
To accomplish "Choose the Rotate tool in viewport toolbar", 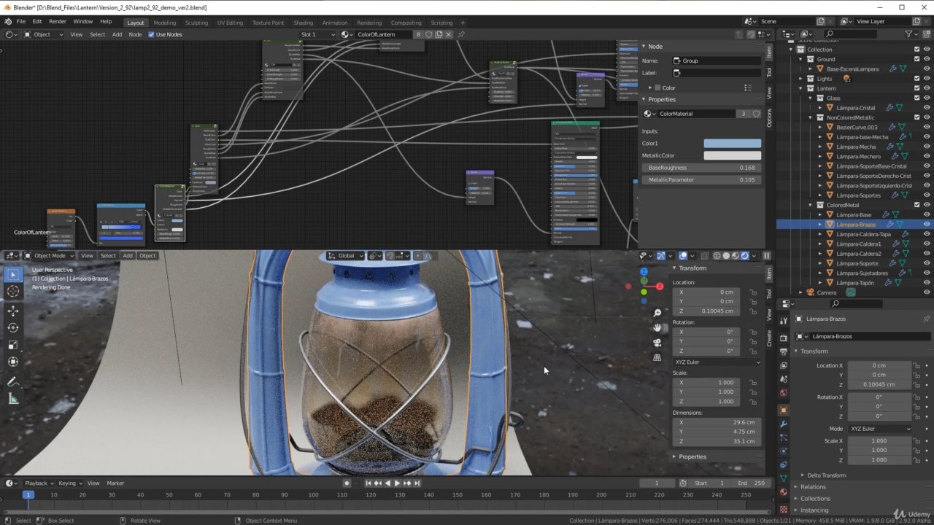I will 13,327.
